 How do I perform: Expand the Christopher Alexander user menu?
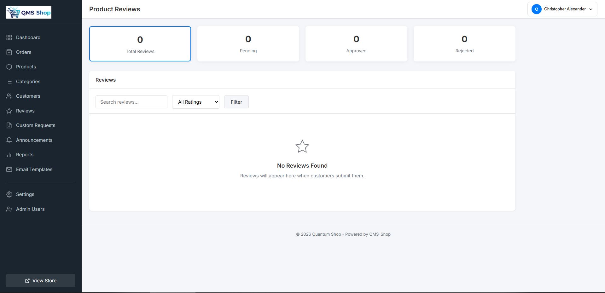tap(562, 9)
